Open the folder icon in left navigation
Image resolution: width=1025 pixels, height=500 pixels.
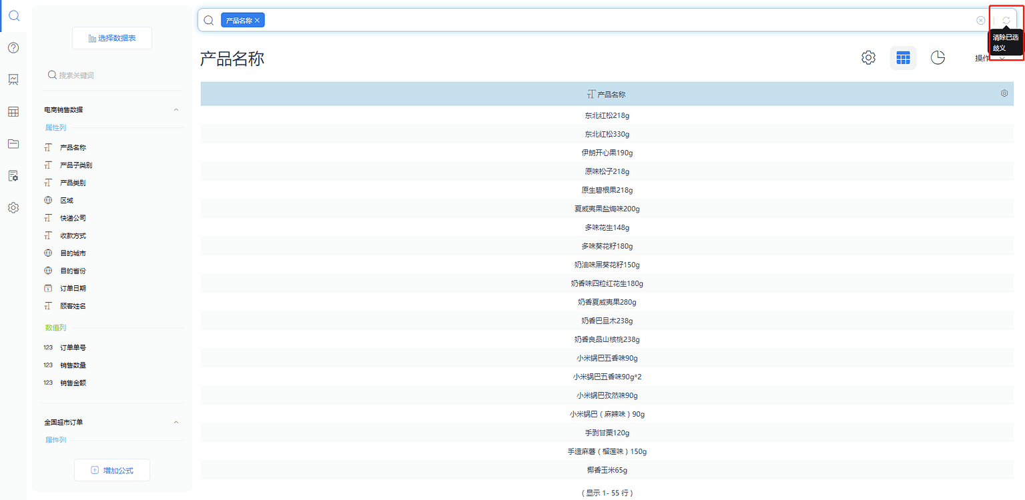pos(13,143)
